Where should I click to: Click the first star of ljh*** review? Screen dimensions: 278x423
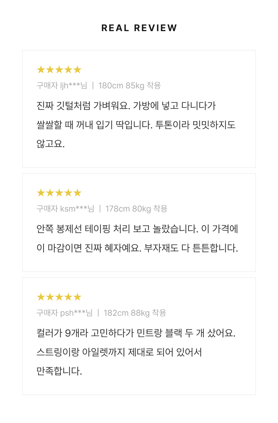[x=41, y=69]
